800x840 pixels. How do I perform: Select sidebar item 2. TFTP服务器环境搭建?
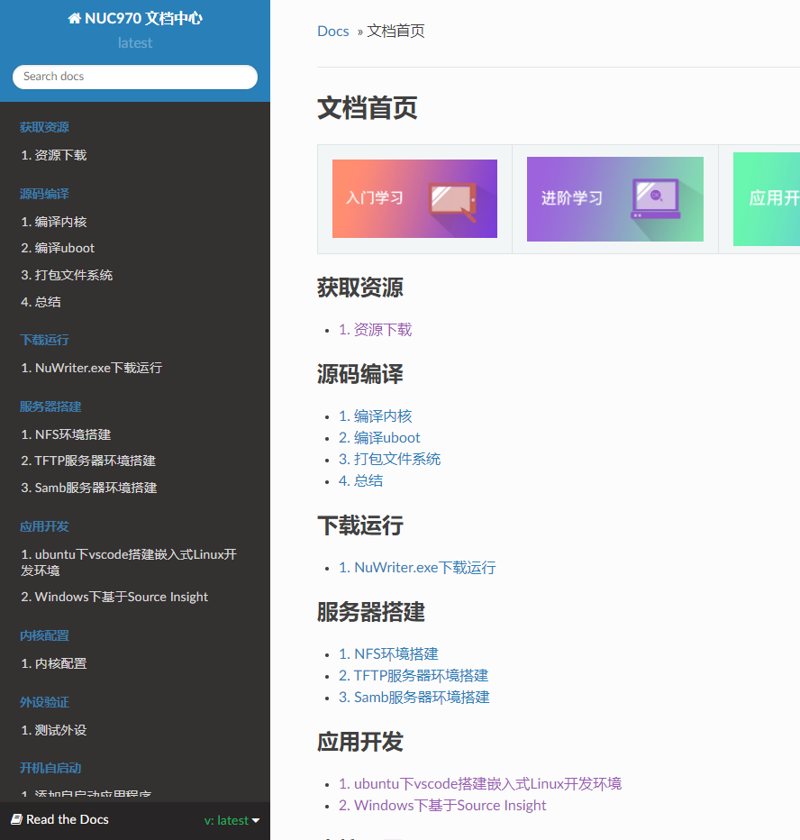click(88, 461)
